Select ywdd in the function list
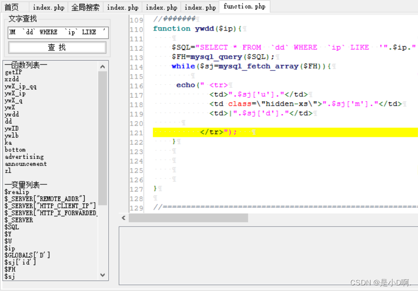 pyautogui.click(x=12, y=114)
